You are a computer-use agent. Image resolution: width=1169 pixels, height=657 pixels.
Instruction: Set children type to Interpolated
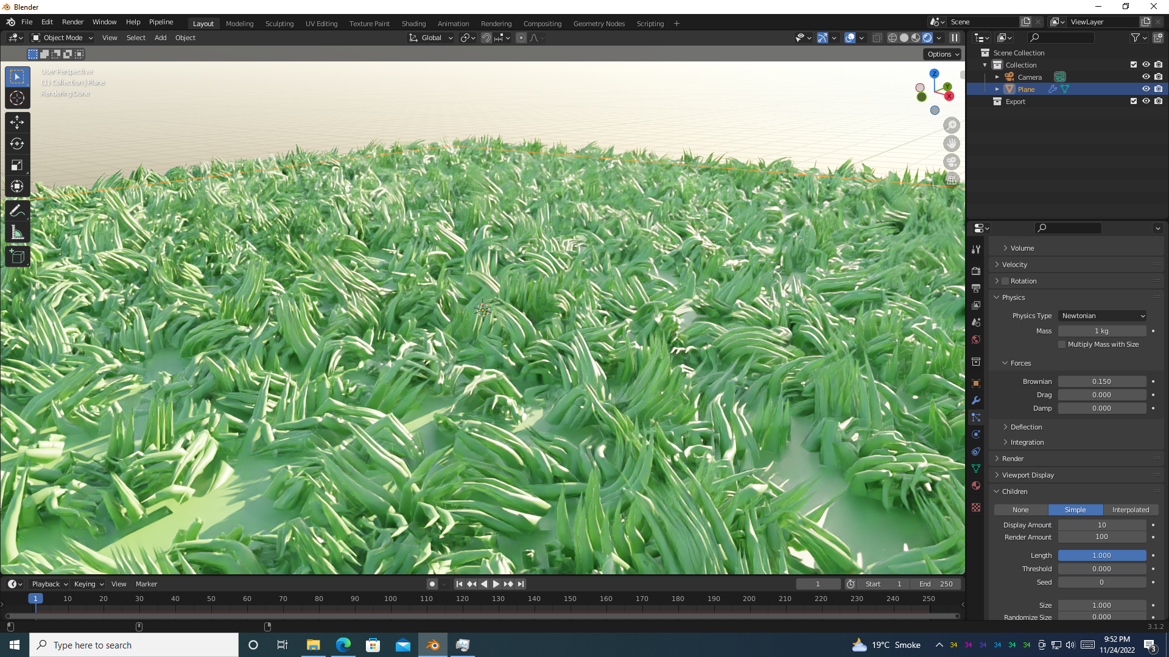pos(1131,510)
